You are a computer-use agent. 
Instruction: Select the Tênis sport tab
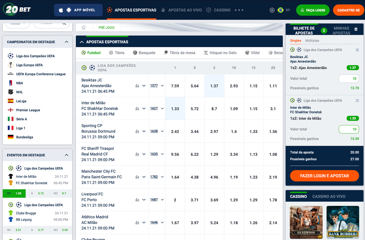[x=117, y=53]
